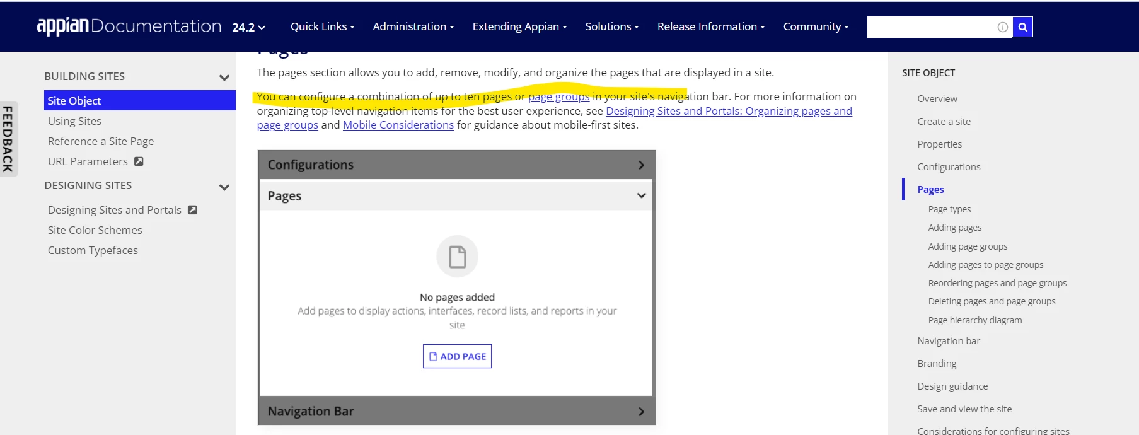Open Reference a Site Page

click(x=101, y=141)
